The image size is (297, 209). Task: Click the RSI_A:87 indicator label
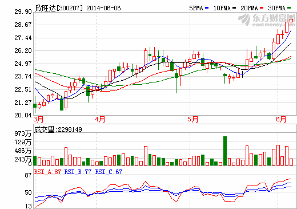48,172
